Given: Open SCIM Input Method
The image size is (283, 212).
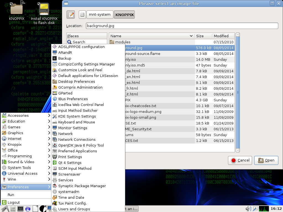Looking at the screenshot, I should point(88,168).
